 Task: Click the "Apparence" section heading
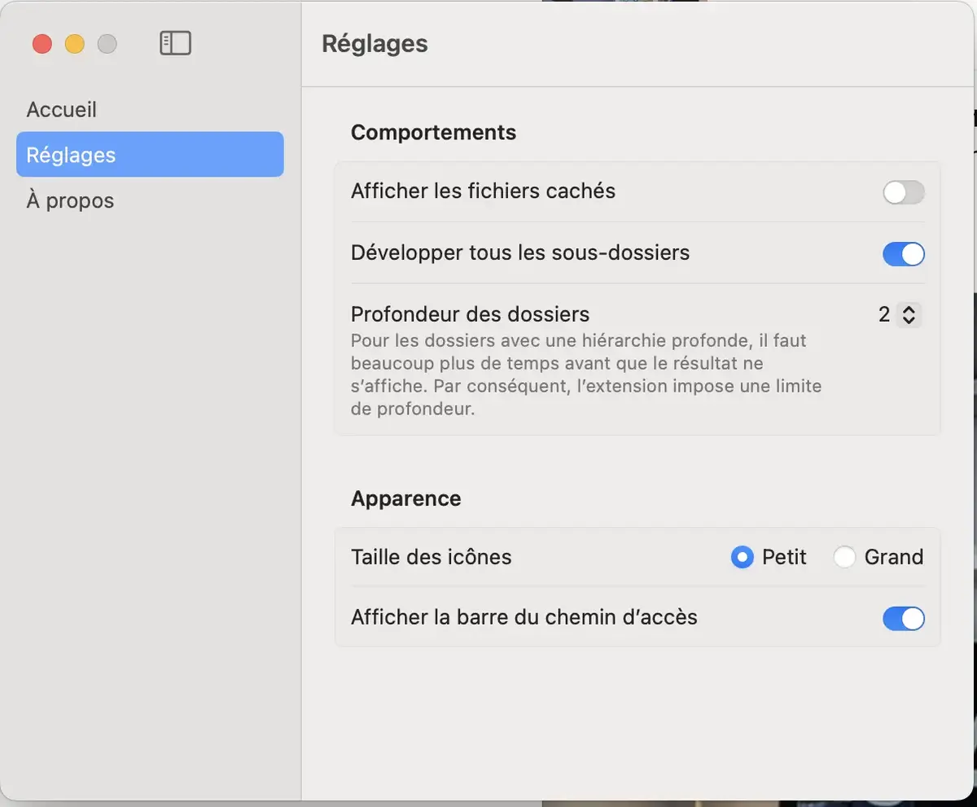pos(405,498)
